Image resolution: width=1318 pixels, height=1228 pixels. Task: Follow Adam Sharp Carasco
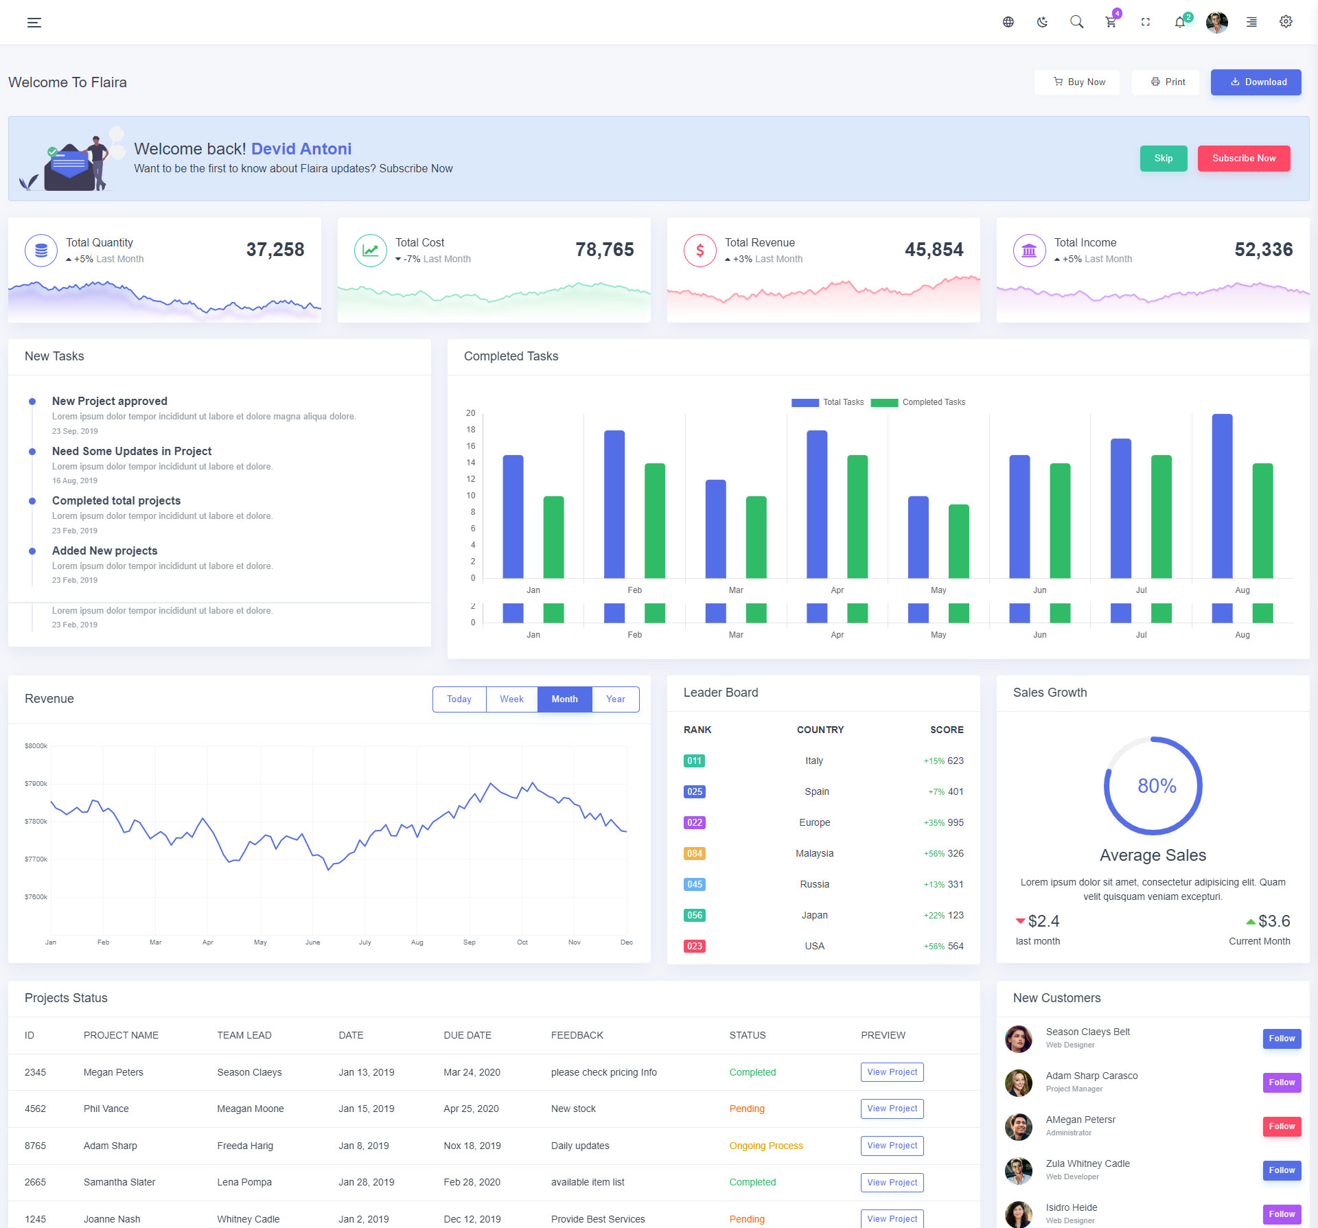click(x=1281, y=1082)
